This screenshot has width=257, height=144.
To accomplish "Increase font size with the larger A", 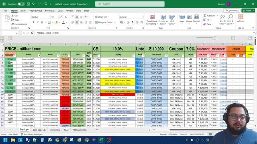I will click(x=62, y=17).
